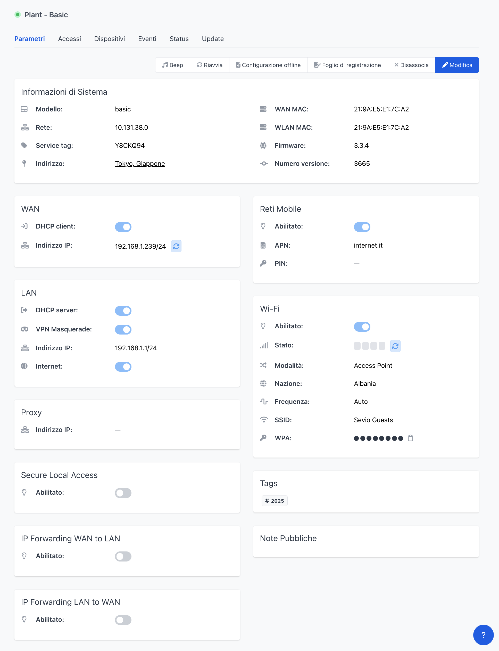
Task: Open the Eventi tab
Action: coord(147,39)
